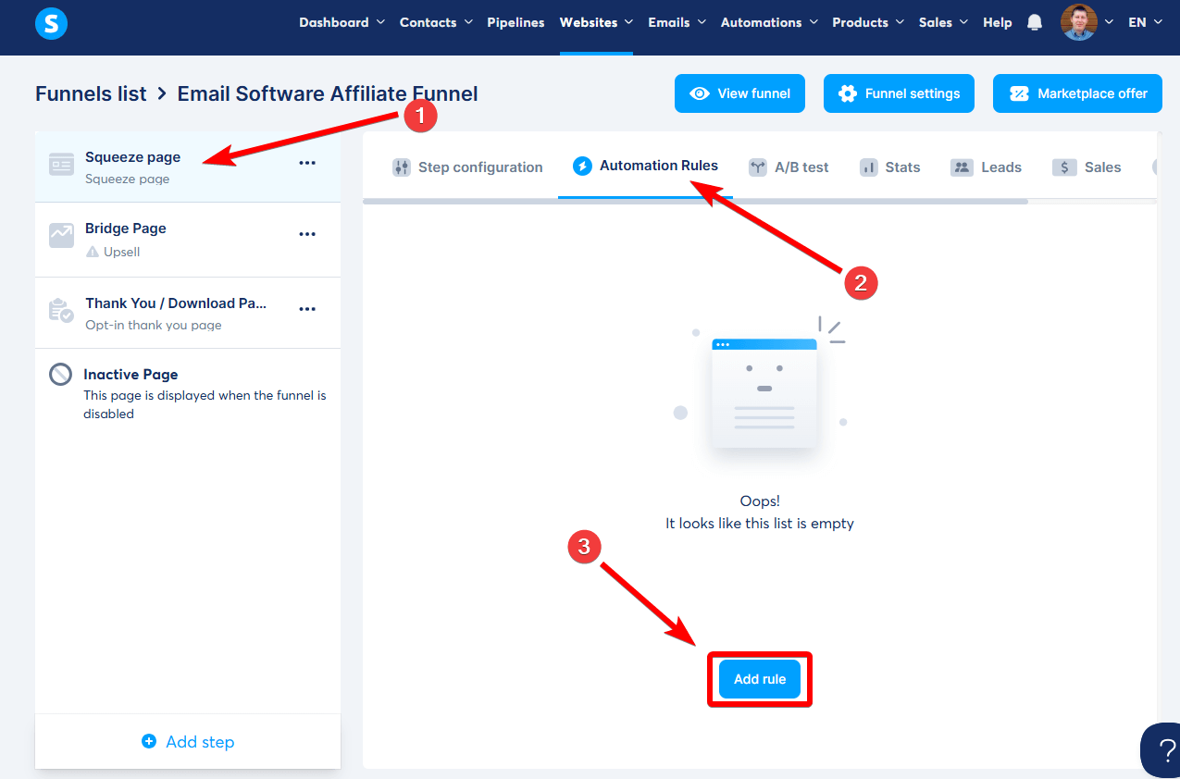
Task: Click the Leads people icon
Action: click(962, 167)
